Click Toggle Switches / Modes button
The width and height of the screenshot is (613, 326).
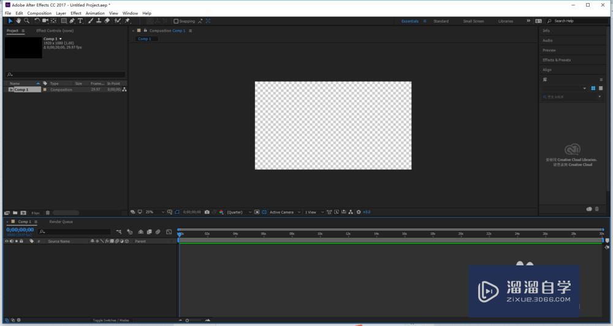[x=111, y=320]
